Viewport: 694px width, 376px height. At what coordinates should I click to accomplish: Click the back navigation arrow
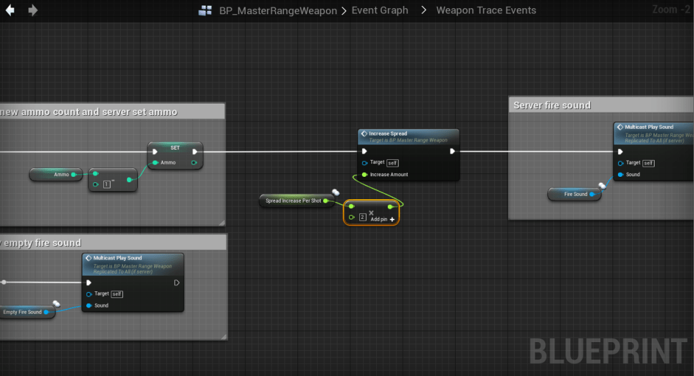(x=11, y=10)
